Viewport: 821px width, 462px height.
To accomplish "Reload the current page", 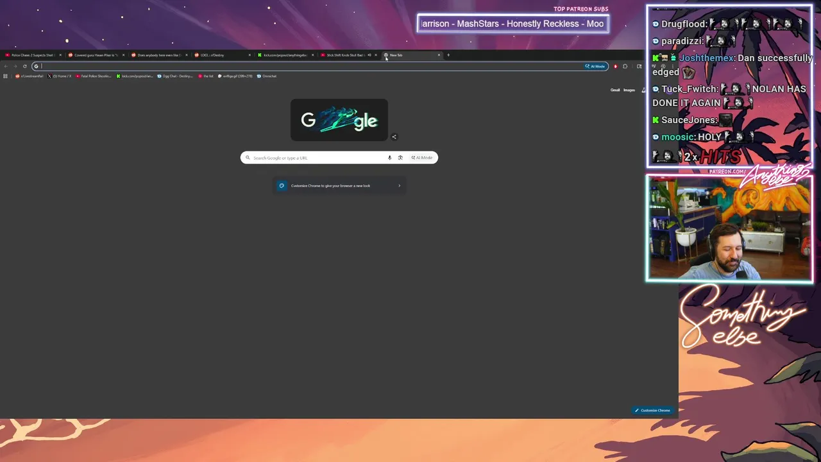I will click(24, 66).
